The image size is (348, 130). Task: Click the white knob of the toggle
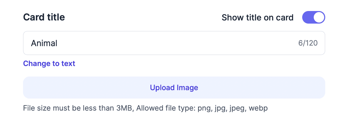pos(319,18)
